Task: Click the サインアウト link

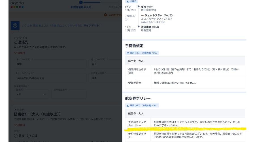Action: click(x=91, y=26)
